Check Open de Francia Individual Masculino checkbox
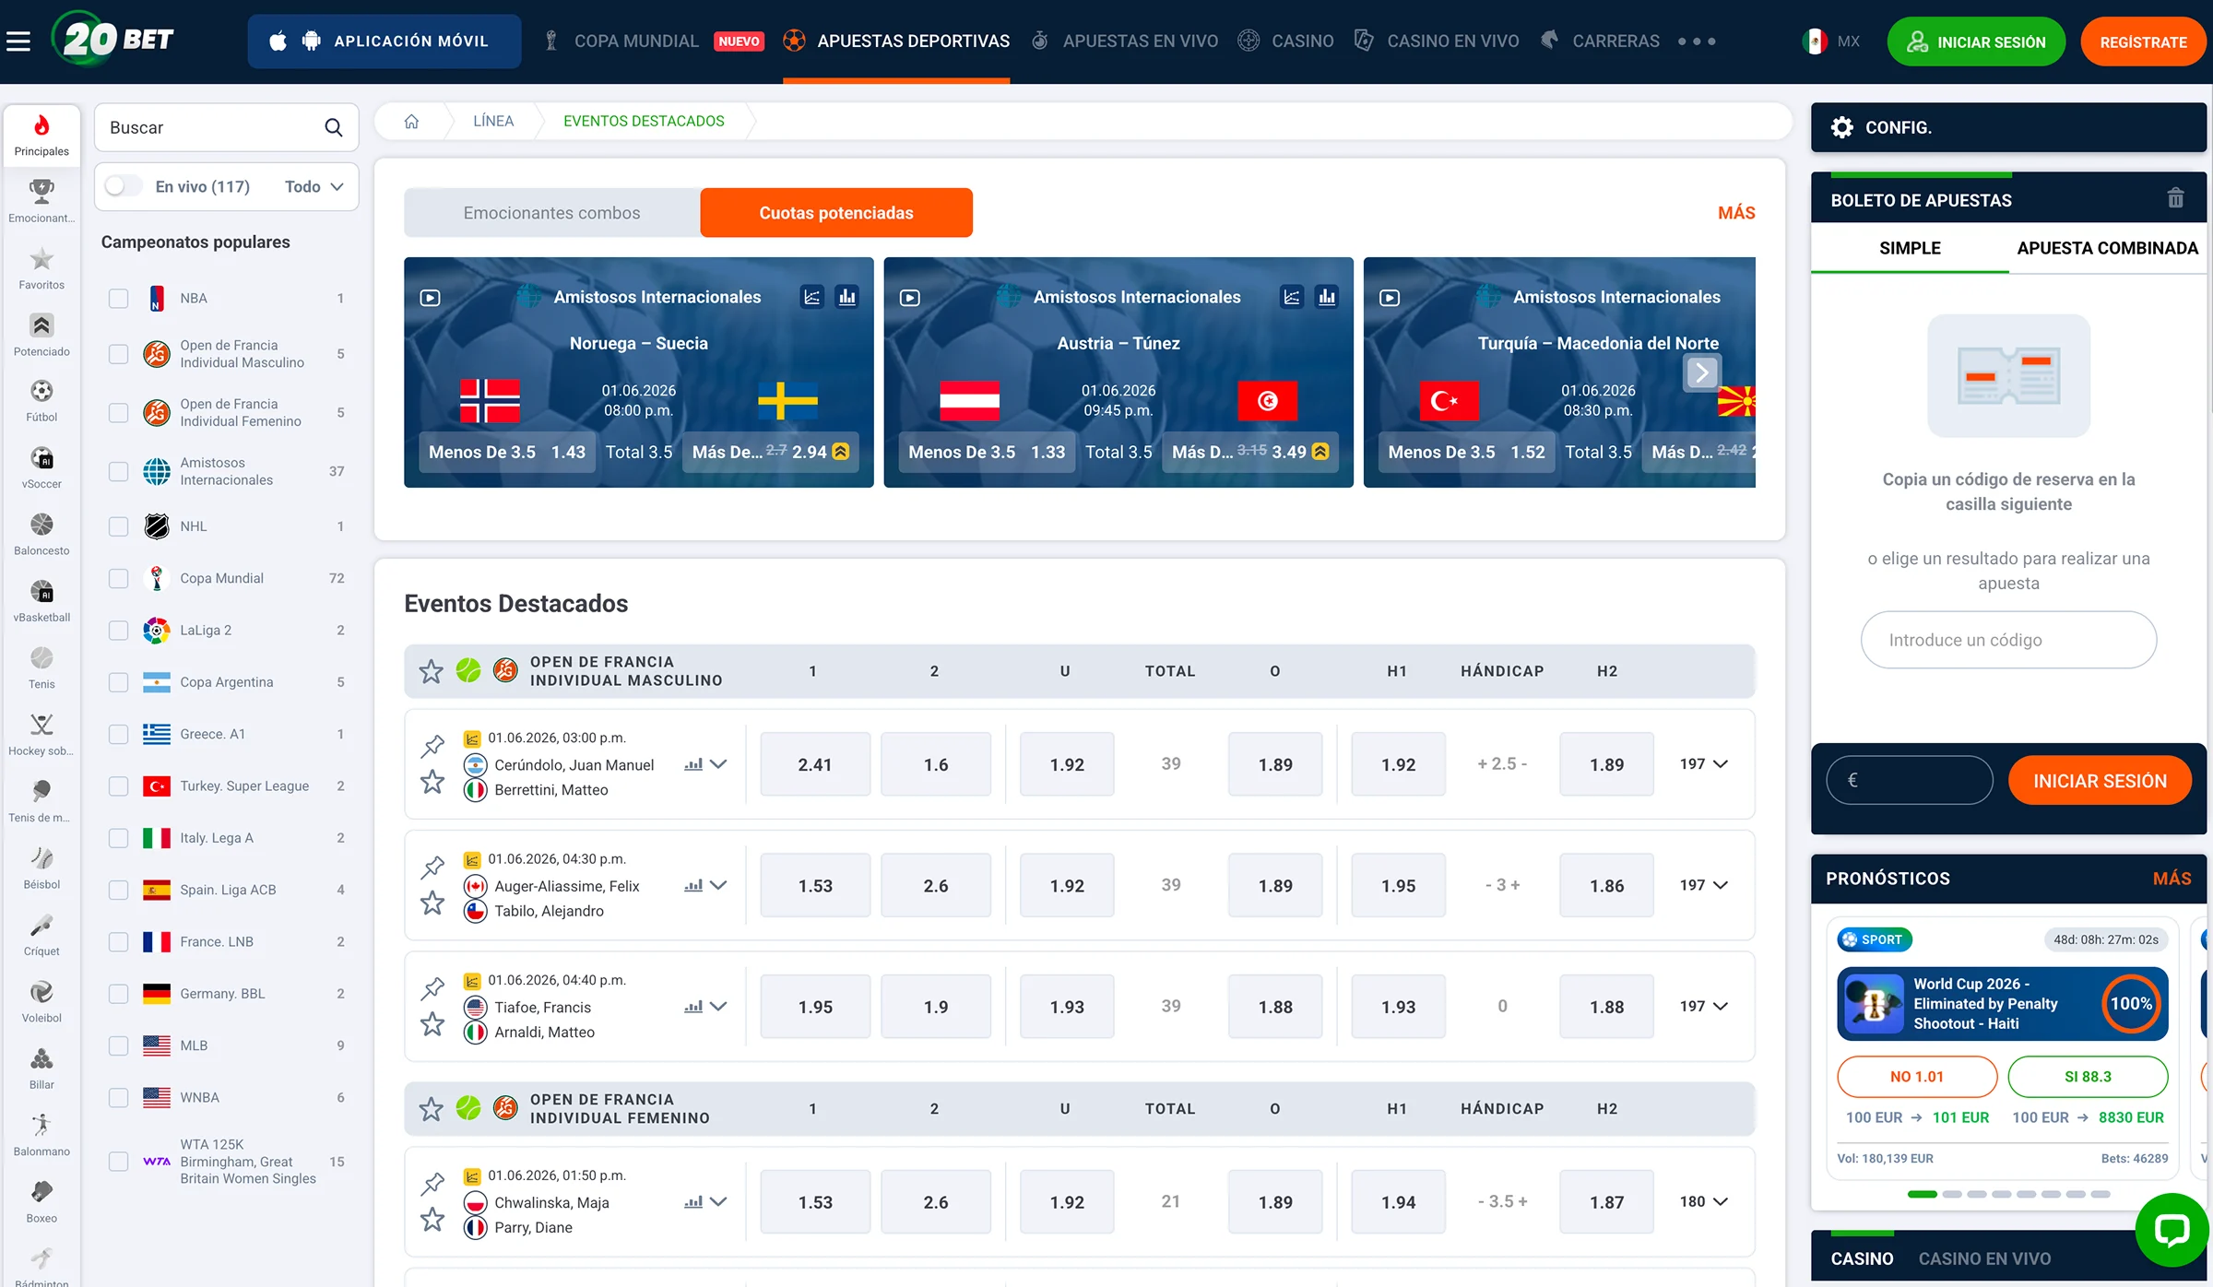Image resolution: width=2213 pixels, height=1287 pixels. [118, 354]
